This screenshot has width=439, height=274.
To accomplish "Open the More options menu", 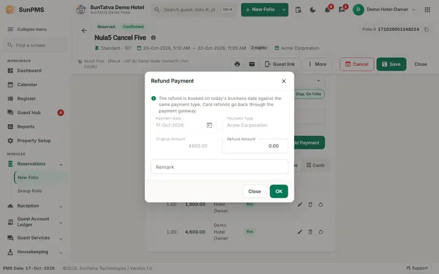I will tap(317, 64).
